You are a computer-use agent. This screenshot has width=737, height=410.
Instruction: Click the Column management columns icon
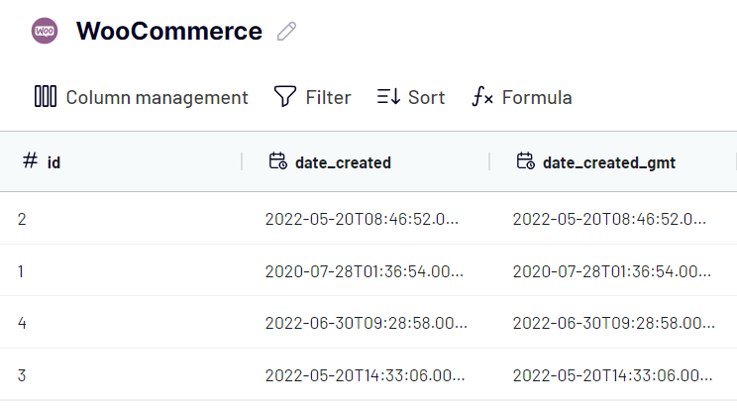46,96
